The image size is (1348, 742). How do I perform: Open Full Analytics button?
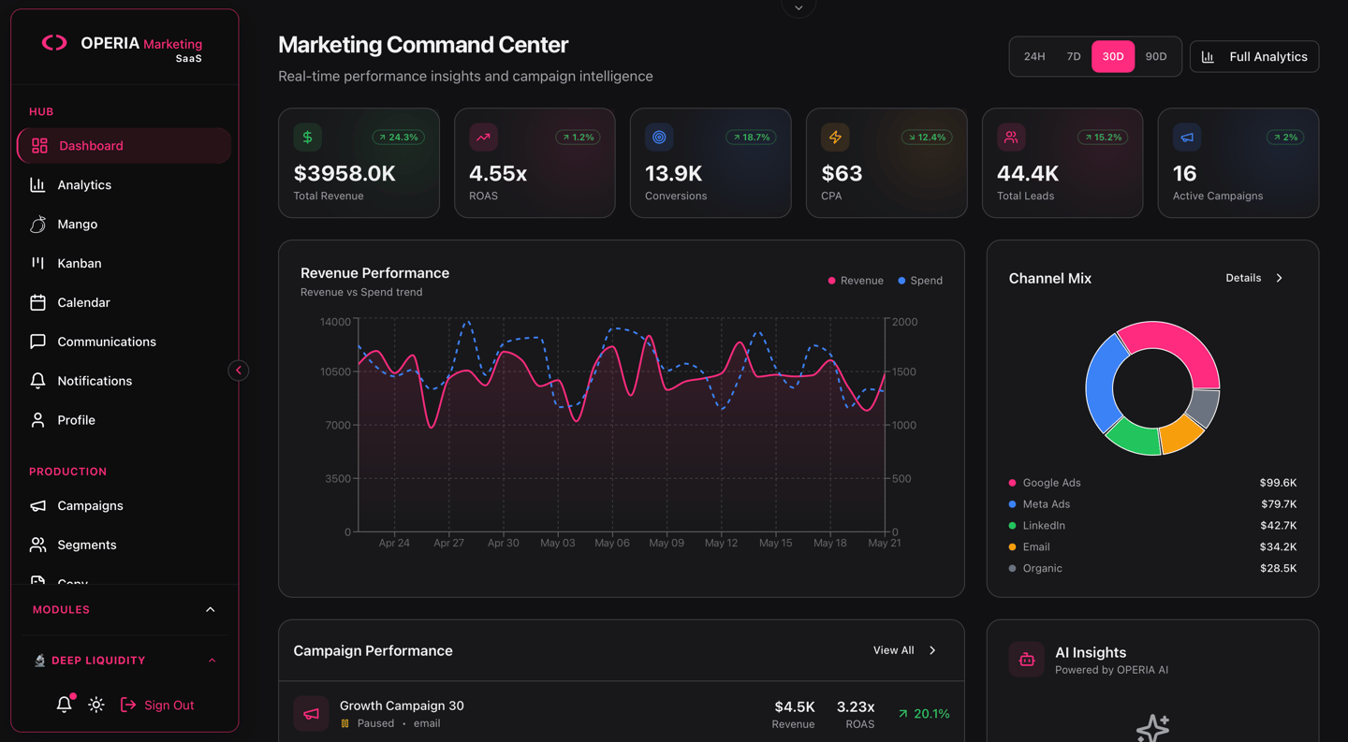1254,56
